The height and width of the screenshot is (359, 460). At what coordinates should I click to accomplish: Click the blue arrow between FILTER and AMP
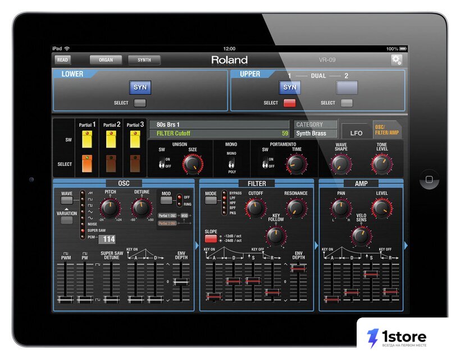pos(316,245)
